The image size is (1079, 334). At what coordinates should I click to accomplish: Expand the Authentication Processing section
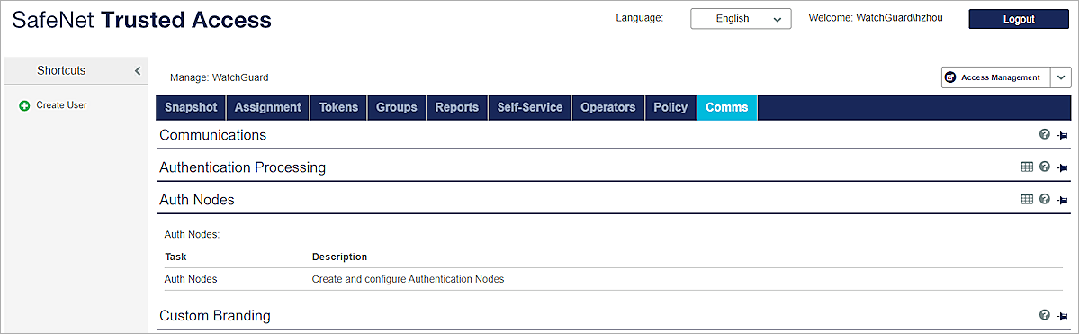pos(242,167)
